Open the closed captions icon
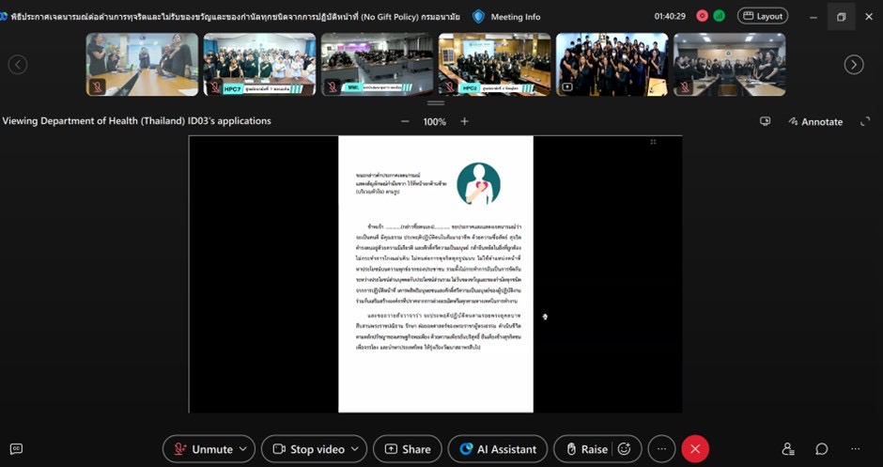Viewport: 883px width, 467px height. (x=16, y=449)
